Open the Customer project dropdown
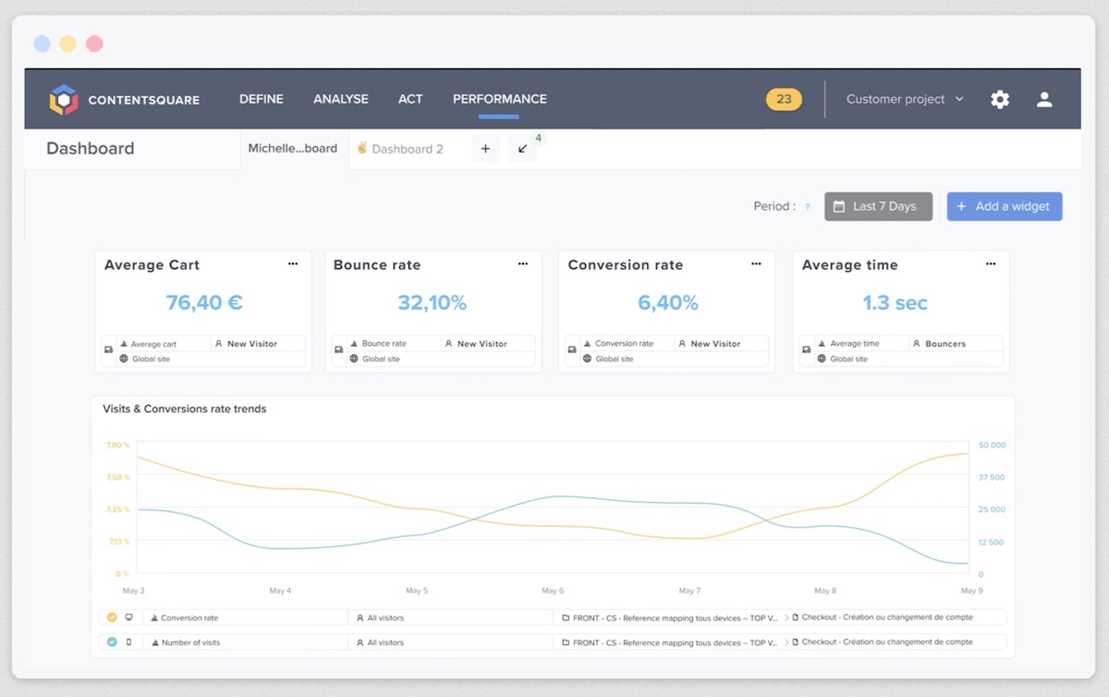Viewport: 1109px width, 697px height. (x=903, y=99)
